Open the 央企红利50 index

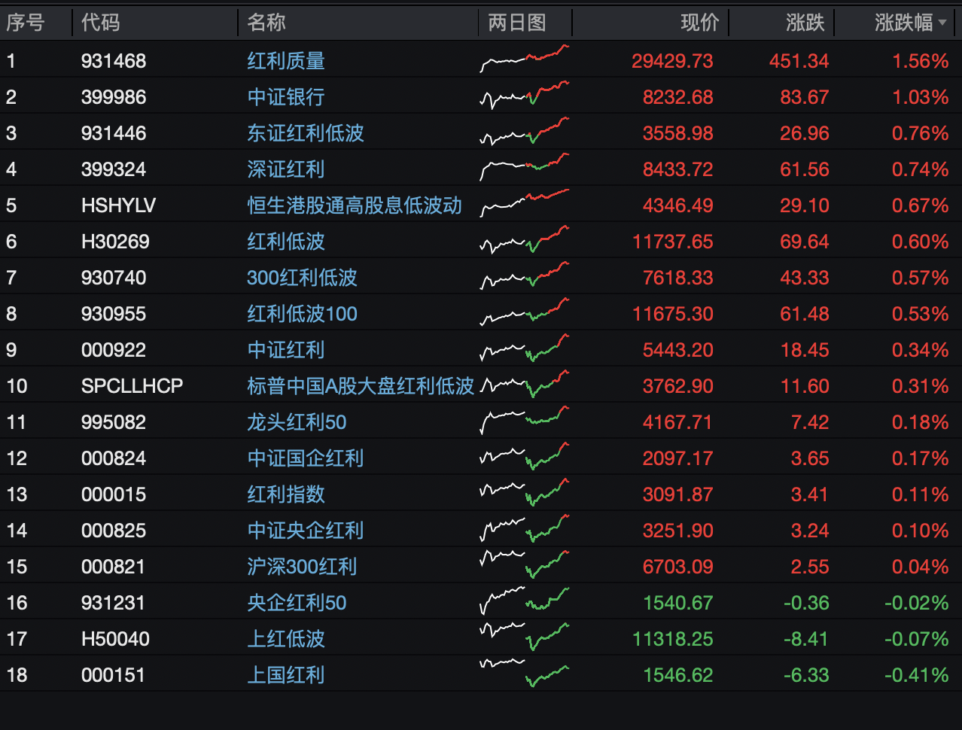297,603
